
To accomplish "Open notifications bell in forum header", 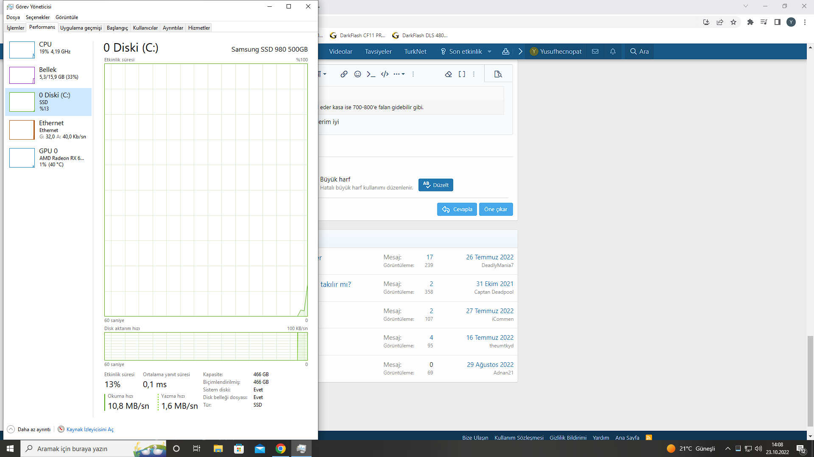I will pos(613,52).
